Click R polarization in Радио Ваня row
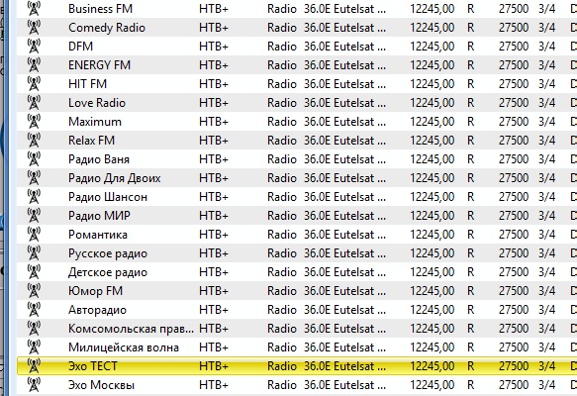Image resolution: width=577 pixels, height=396 pixels. pos(471,159)
